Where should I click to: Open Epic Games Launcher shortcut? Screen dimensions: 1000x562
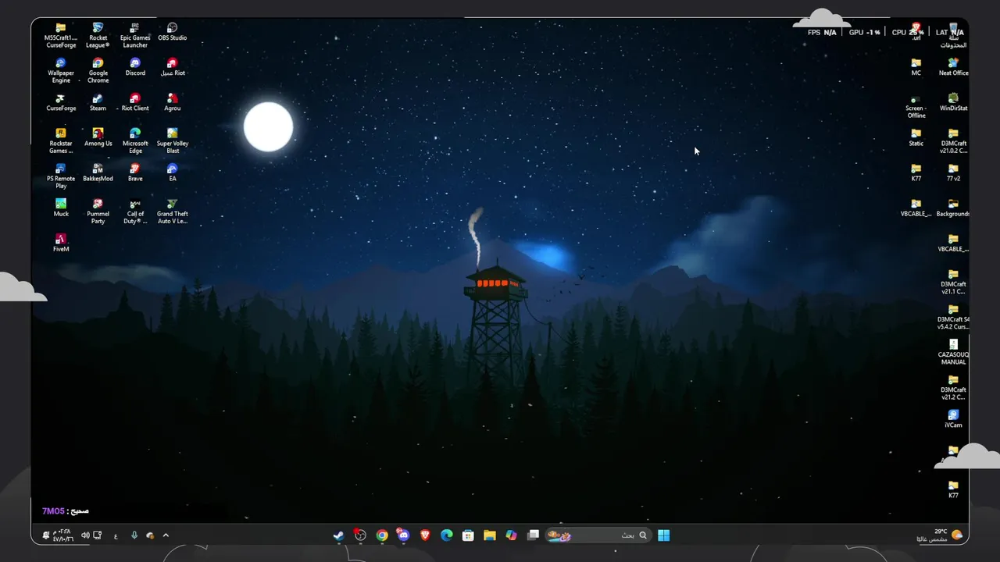tap(135, 36)
